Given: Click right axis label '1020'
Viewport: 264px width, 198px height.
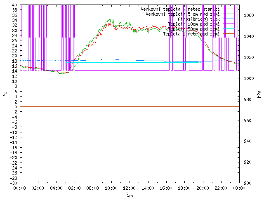Looking at the screenshot, I should (x=249, y=57).
